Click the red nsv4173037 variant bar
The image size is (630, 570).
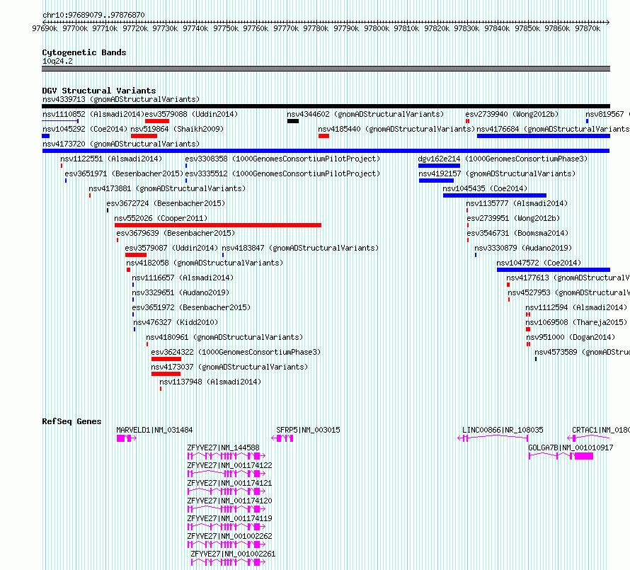click(x=166, y=375)
